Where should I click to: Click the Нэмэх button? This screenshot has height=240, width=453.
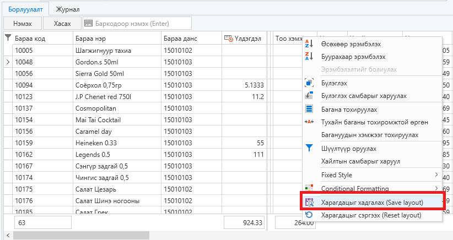23,23
